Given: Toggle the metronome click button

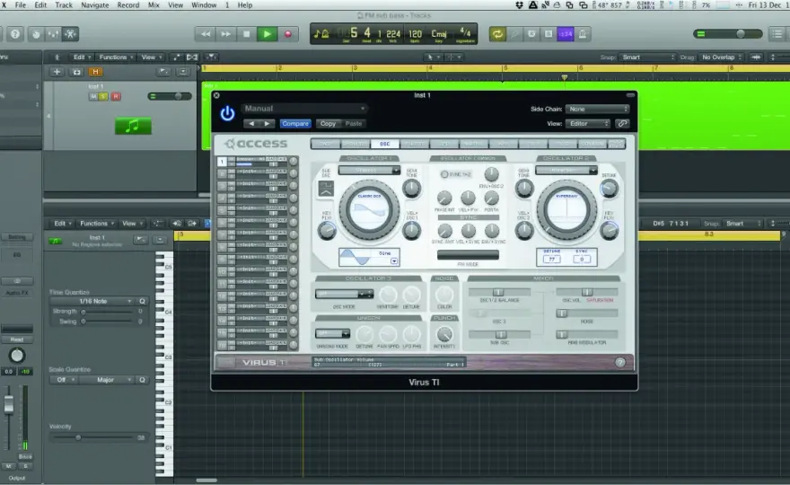Looking at the screenshot, I should [x=583, y=34].
